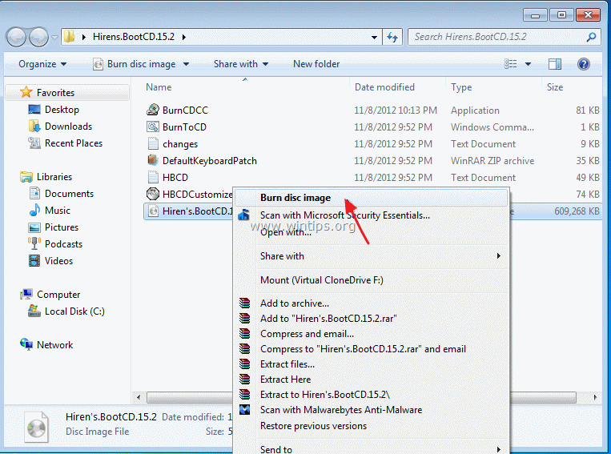The image size is (611, 454).
Task: Click the scroll left arrow
Action: [139, 397]
